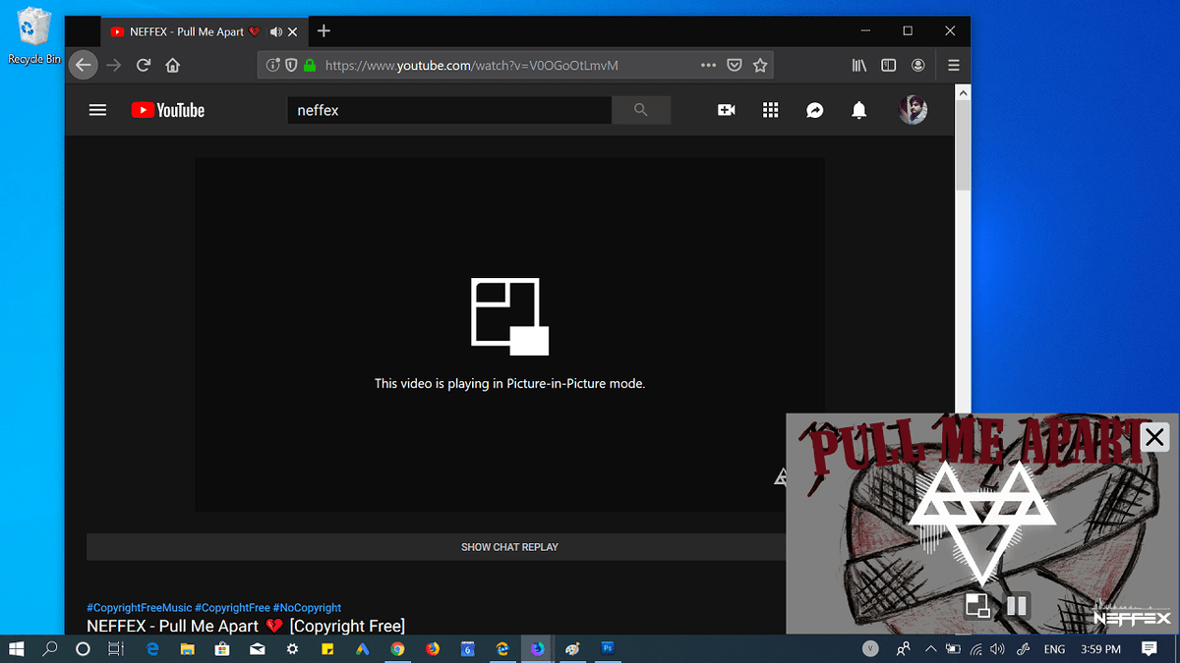Image resolution: width=1180 pixels, height=663 pixels.
Task: Switch to the NEFFEX video tab
Action: pyautogui.click(x=187, y=30)
